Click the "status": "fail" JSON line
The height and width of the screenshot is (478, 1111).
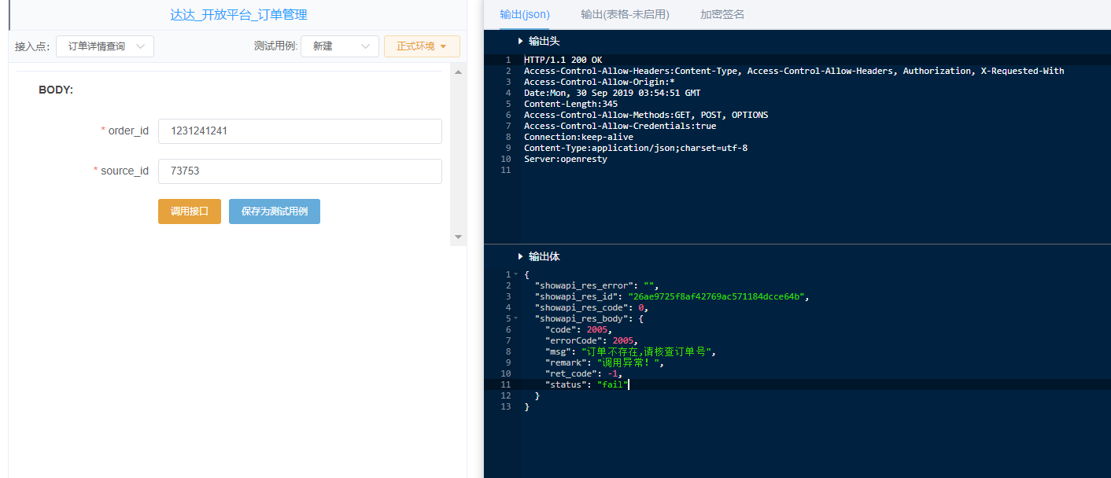[586, 384]
